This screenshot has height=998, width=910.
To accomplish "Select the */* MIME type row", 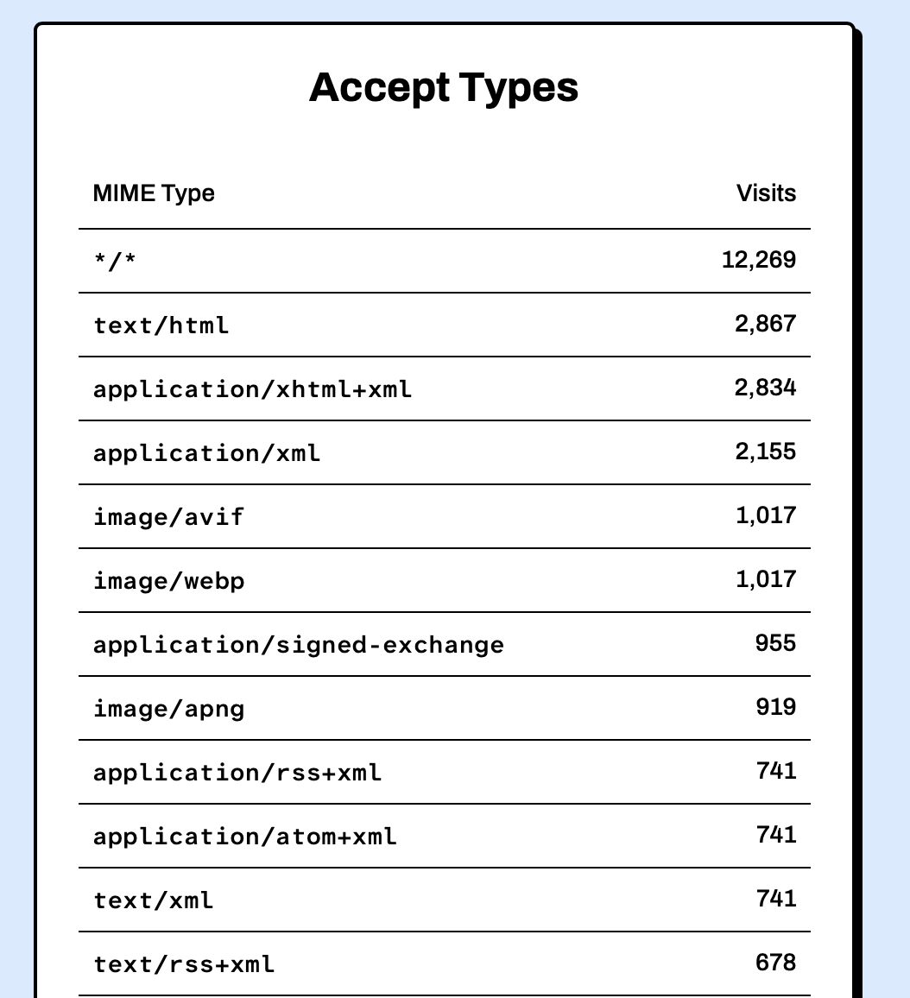I will 115,261.
